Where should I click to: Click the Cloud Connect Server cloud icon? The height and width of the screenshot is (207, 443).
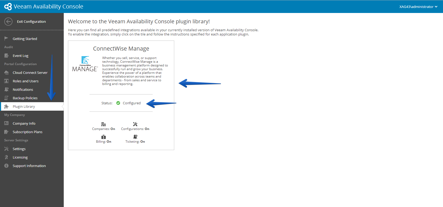[6, 73]
